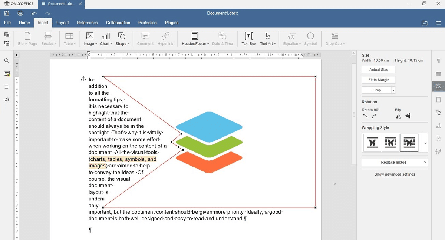This screenshot has height=240, width=445.
Task: Rotate image 90° counterclockwise
Action: [x=365, y=116]
